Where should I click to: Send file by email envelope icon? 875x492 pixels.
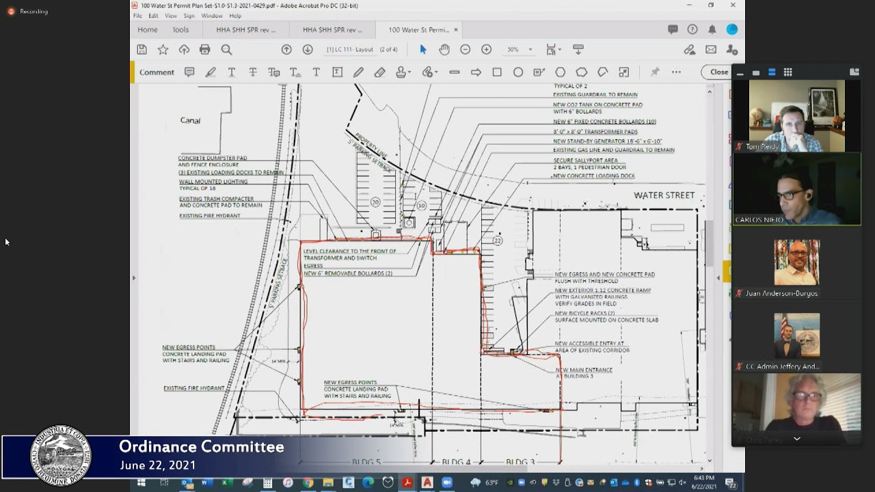[711, 49]
